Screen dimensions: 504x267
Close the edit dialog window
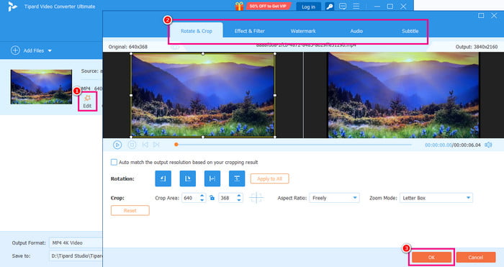click(494, 15)
